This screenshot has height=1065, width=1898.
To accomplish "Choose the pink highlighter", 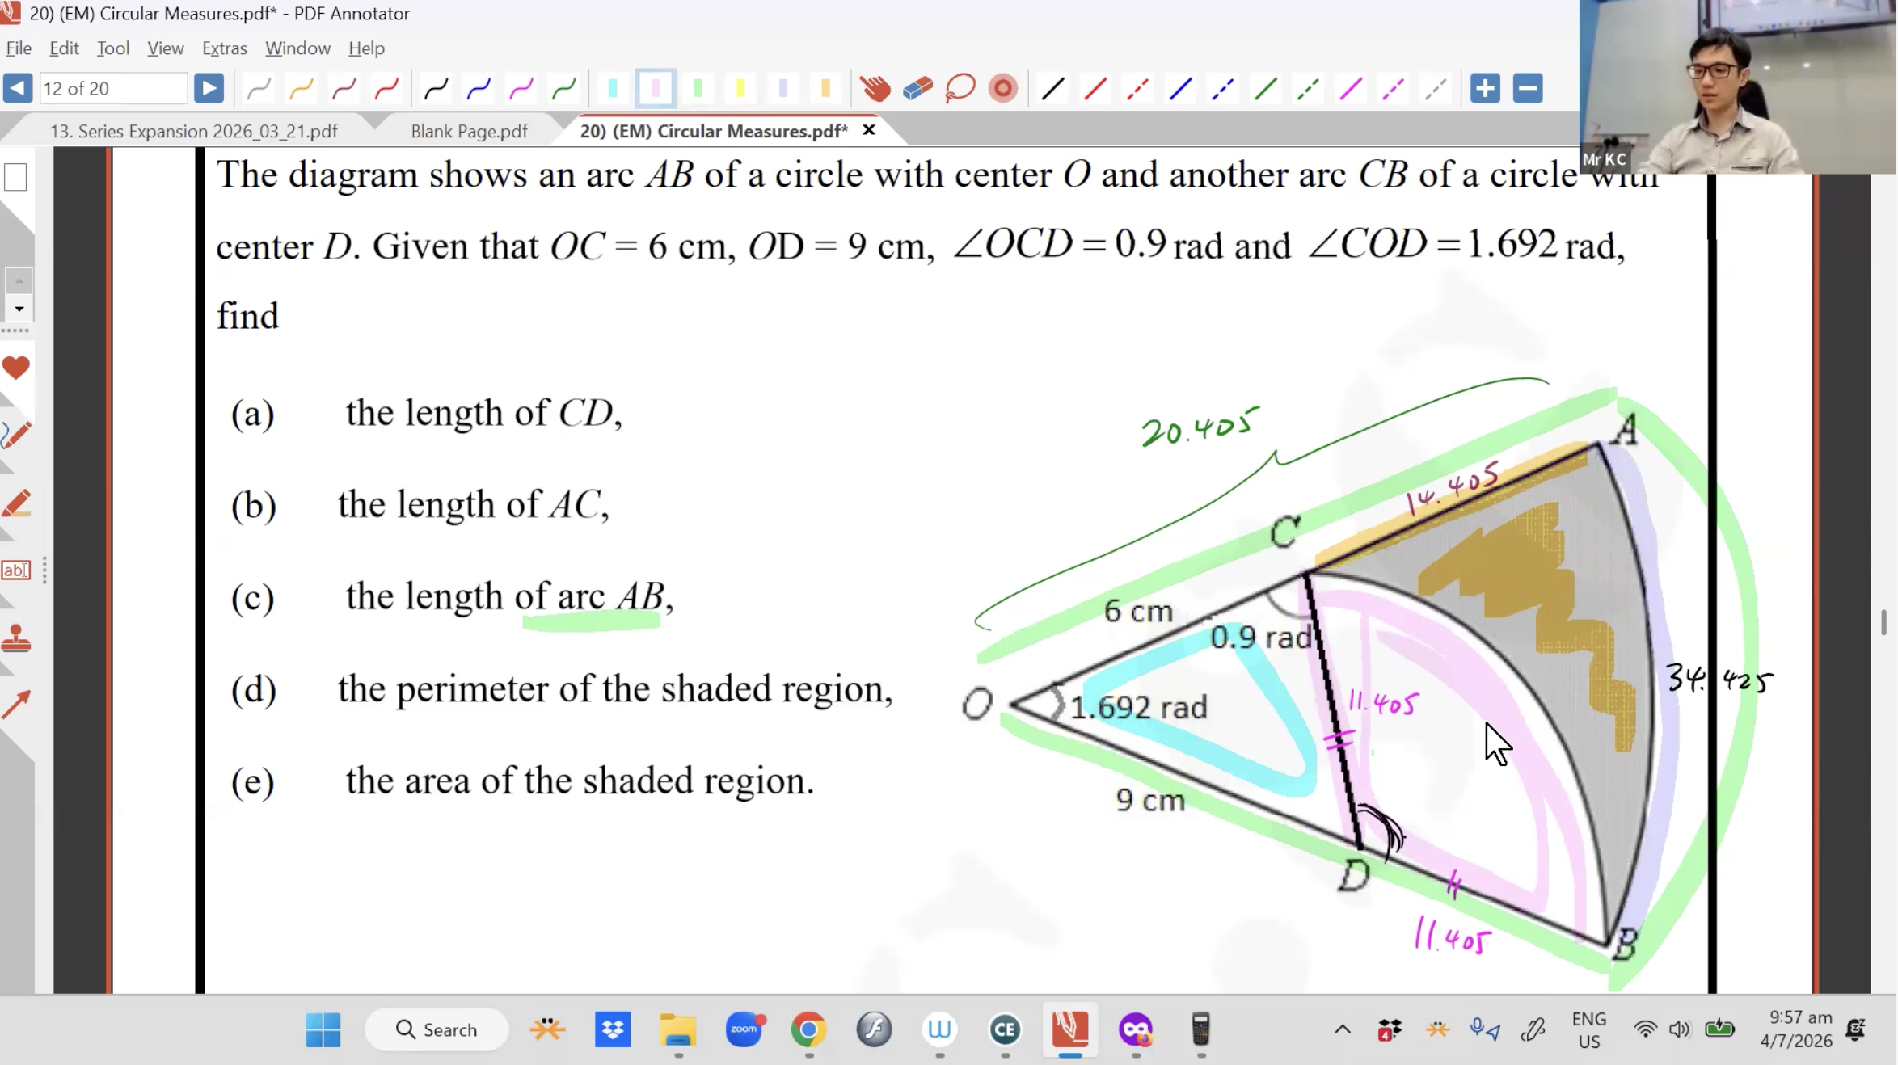I will 656,88.
